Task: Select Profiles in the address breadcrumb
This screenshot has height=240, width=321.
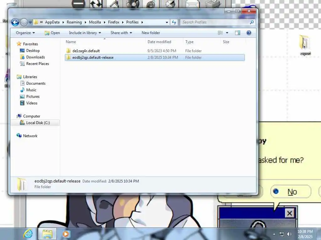Action: (132, 22)
